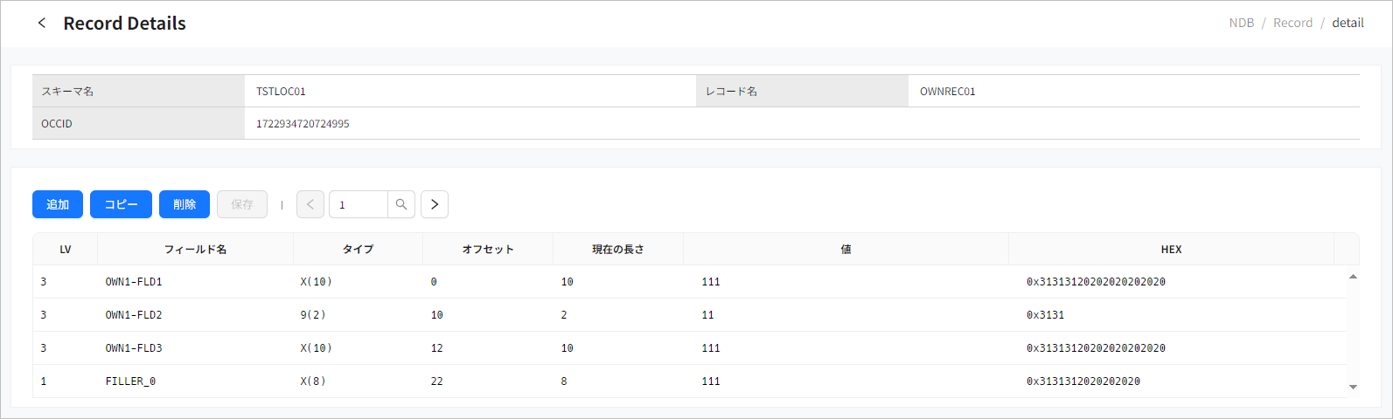Click the LV column header
The image size is (1393, 419).
tap(66, 249)
